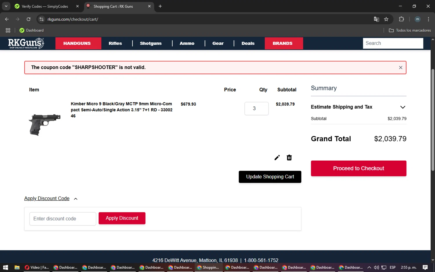Click the page vertical scrollbar
The image size is (435, 272).
433,120
